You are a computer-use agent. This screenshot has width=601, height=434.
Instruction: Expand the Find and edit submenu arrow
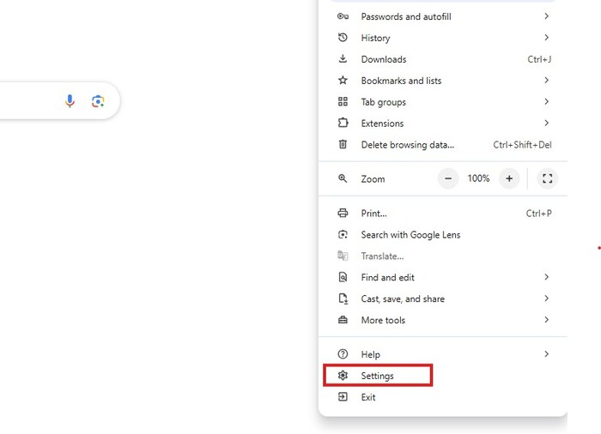click(547, 277)
